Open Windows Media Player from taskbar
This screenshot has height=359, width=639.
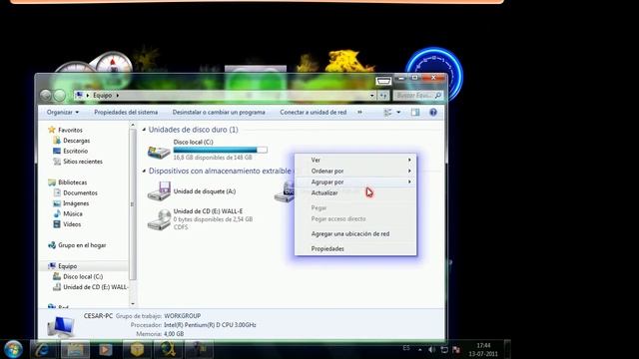pos(106,349)
